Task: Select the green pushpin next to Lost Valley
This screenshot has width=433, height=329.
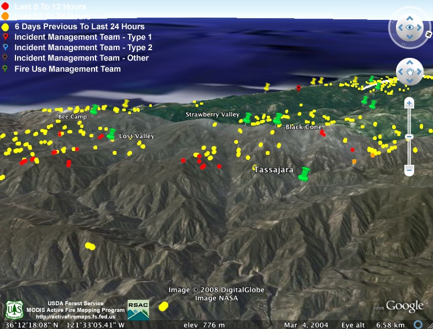Action: [x=112, y=134]
